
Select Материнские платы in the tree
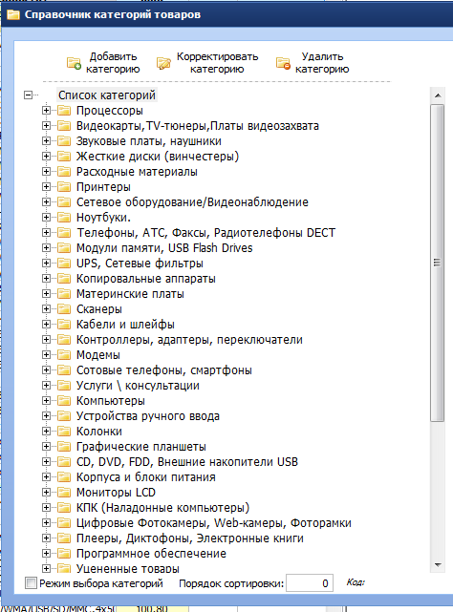[x=130, y=294]
